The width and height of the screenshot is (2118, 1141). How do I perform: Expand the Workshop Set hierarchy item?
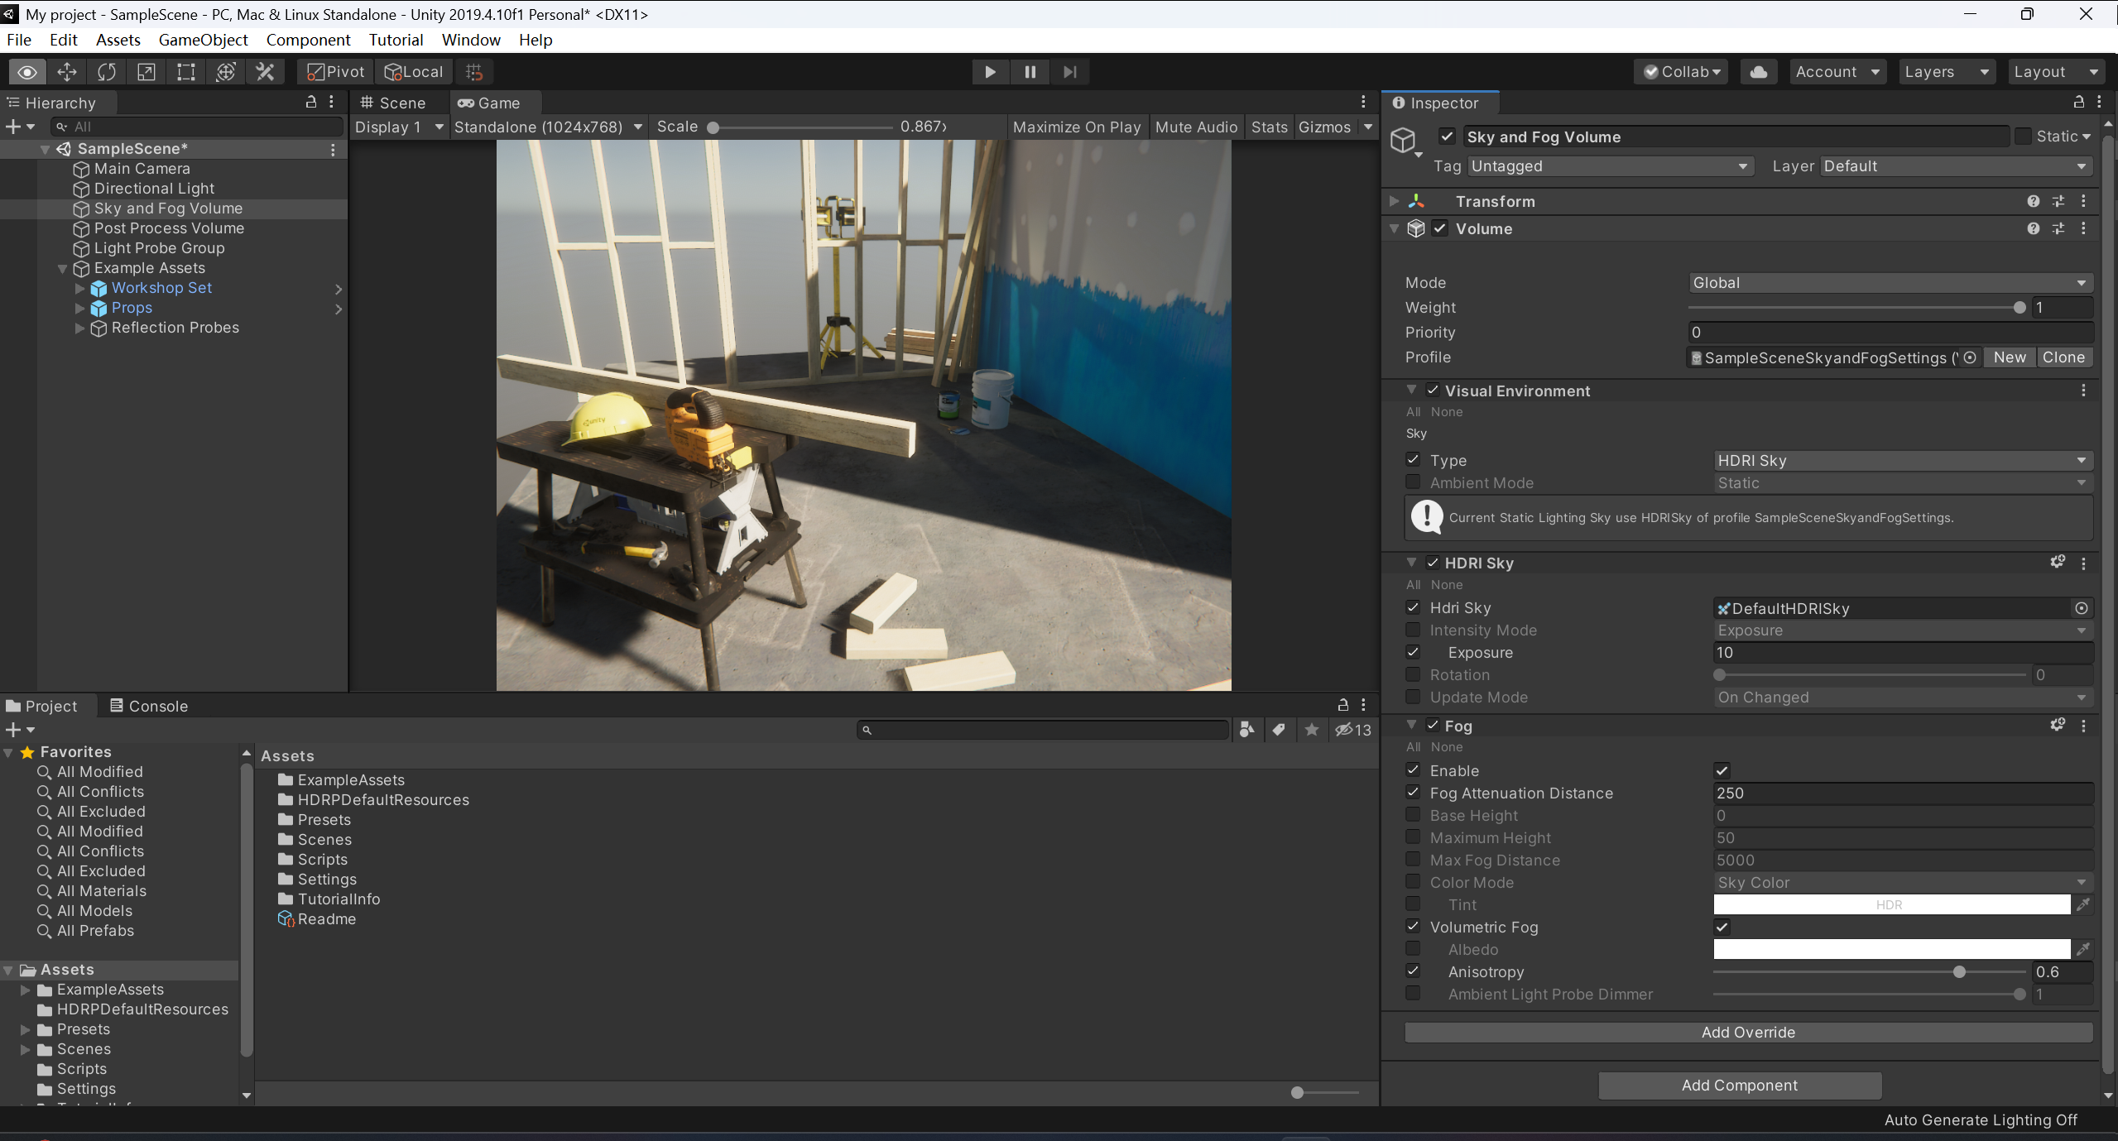pos(80,288)
